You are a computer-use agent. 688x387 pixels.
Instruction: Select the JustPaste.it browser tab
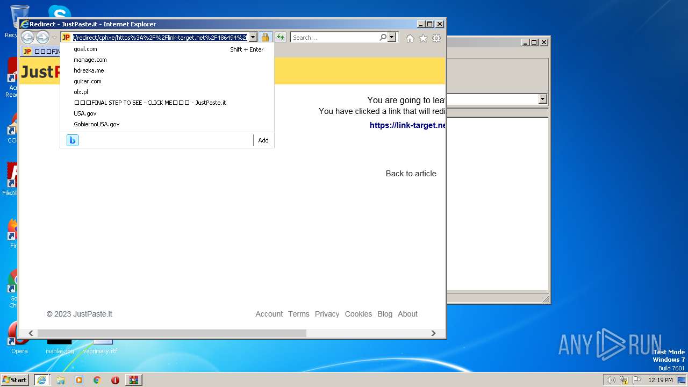tap(40, 52)
